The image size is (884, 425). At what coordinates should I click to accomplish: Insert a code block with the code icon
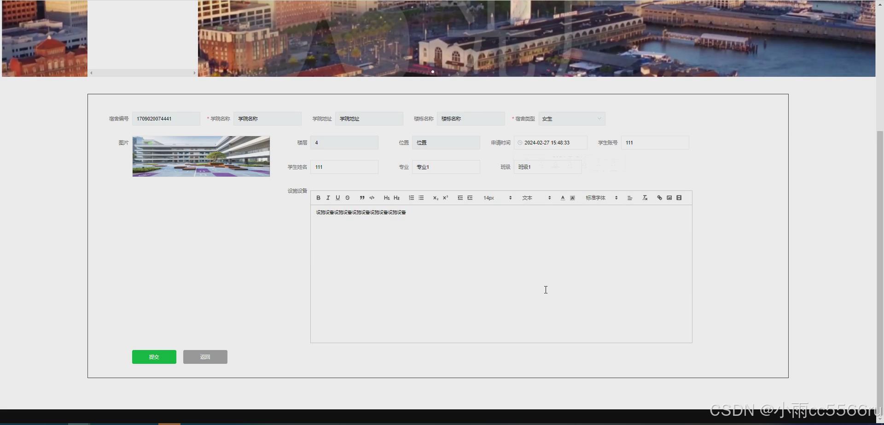pyautogui.click(x=372, y=198)
